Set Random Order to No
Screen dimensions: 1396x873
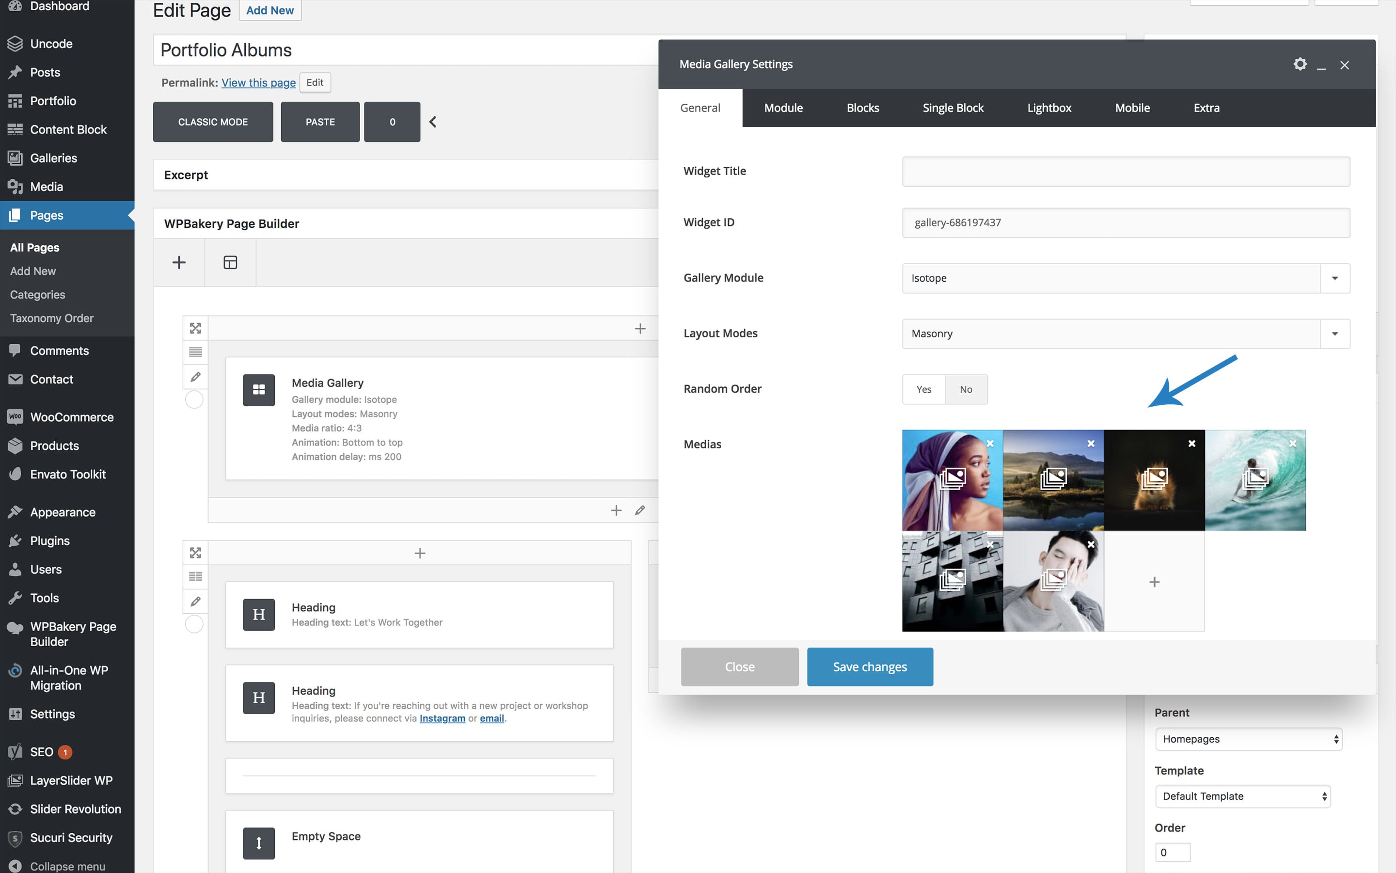tap(966, 389)
